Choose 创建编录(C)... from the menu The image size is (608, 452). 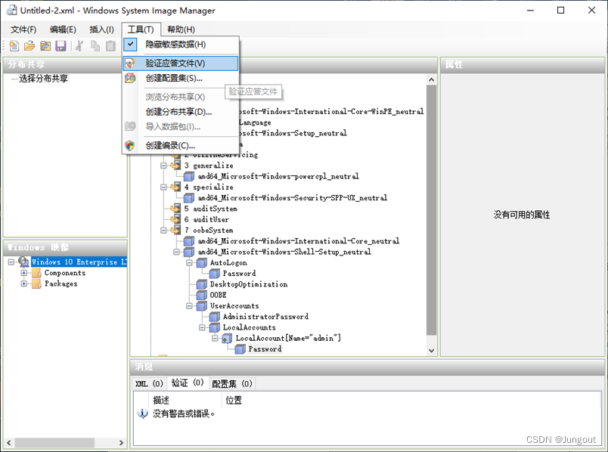tap(180, 146)
